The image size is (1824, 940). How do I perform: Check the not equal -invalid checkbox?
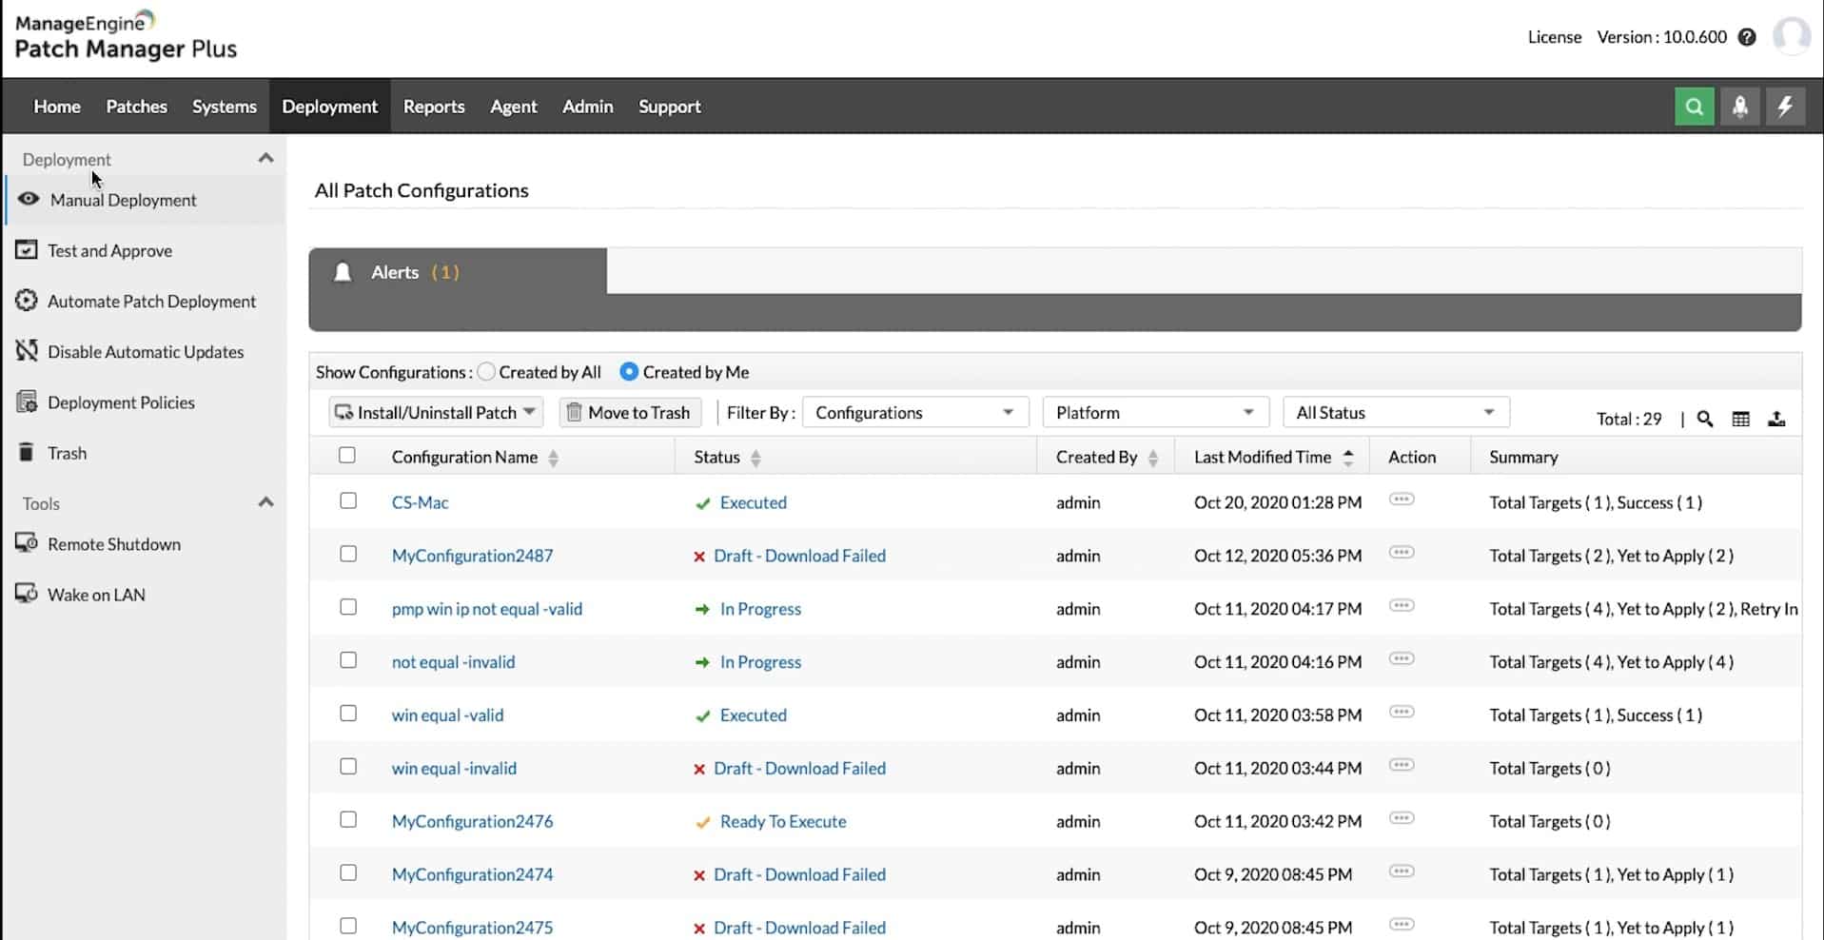click(x=348, y=660)
